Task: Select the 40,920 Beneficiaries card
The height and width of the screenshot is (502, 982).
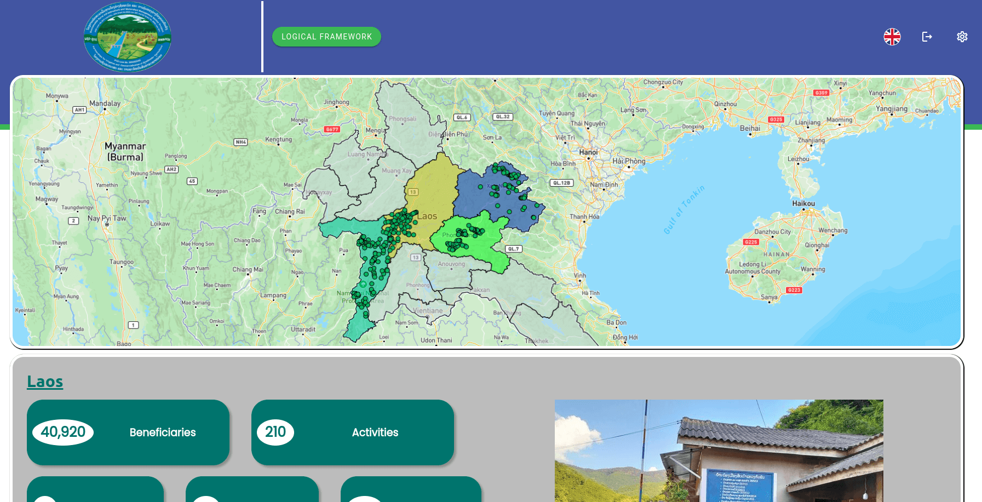Action: point(128,432)
